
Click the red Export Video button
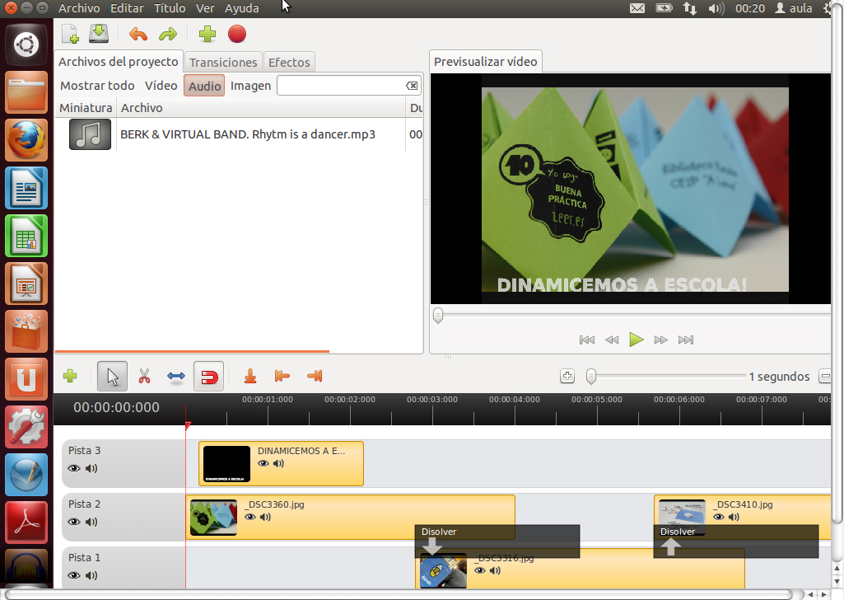(x=237, y=34)
